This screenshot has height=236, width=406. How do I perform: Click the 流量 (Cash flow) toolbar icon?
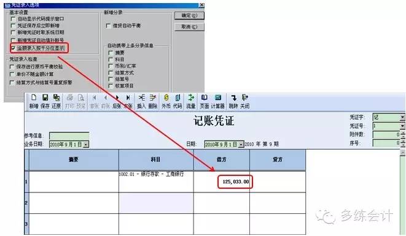click(191, 101)
